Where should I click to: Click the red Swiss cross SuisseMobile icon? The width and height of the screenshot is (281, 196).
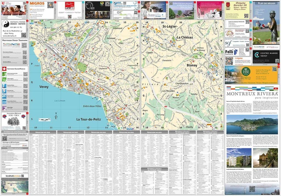tap(4, 69)
